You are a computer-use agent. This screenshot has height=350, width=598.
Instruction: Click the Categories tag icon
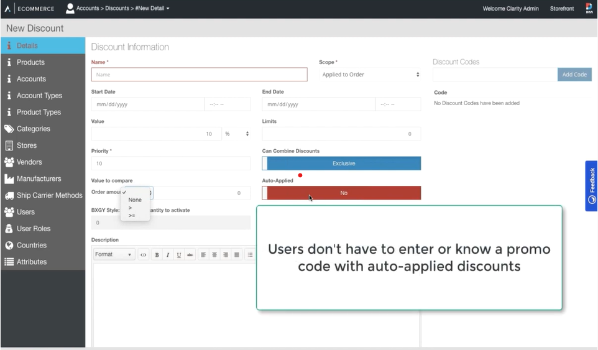point(9,129)
